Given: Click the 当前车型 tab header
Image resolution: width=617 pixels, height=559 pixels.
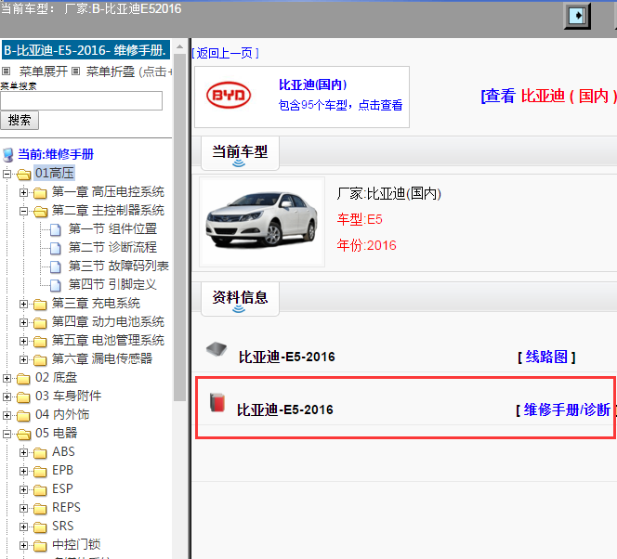Looking at the screenshot, I should click(x=240, y=153).
